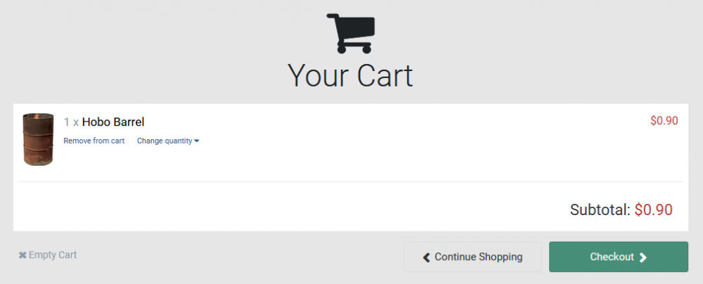
Task: Remove Hobo Barrel from the cart
Action: click(x=94, y=141)
